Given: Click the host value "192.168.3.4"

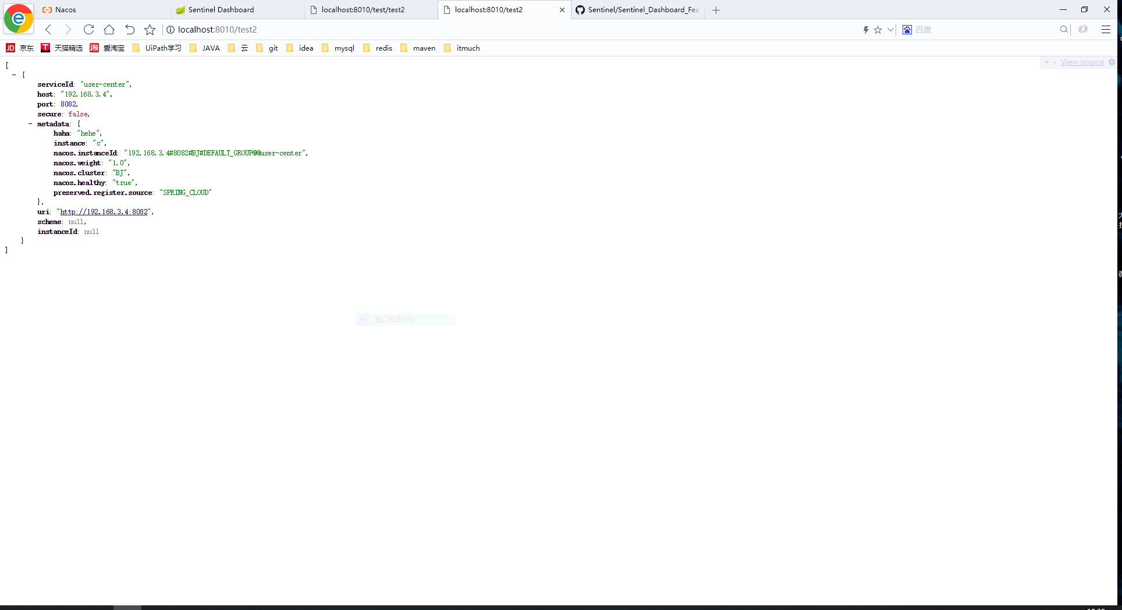Looking at the screenshot, I should (86, 94).
